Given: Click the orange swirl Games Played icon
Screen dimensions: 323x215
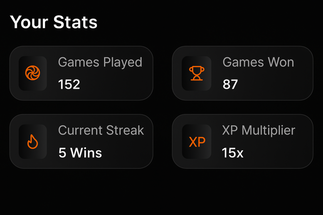Looking at the screenshot, I should 33,73.
